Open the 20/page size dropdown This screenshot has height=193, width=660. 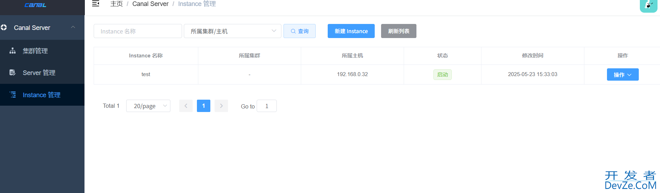(148, 106)
